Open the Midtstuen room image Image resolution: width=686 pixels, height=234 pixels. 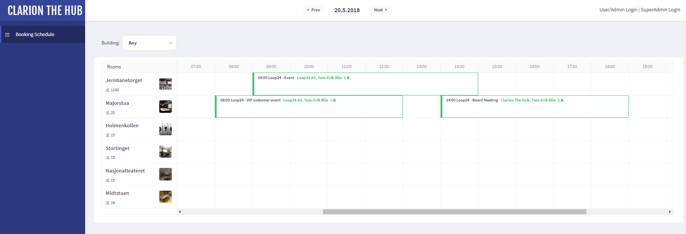(165, 197)
